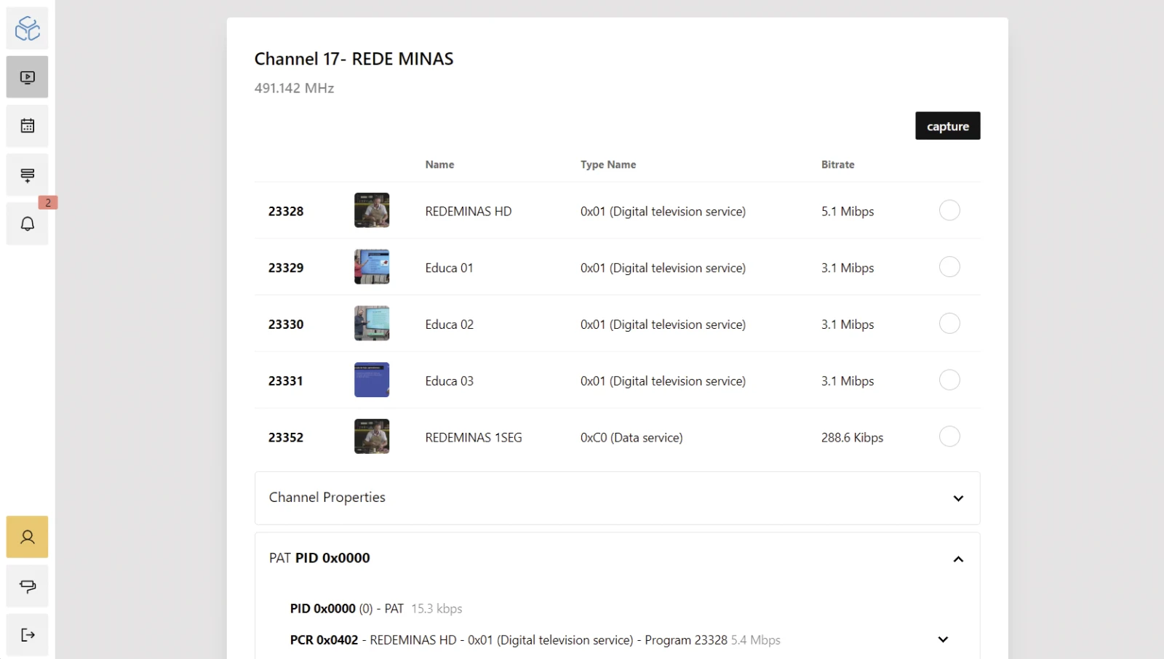Click service ID 23352
This screenshot has height=659, width=1164.
(x=286, y=438)
